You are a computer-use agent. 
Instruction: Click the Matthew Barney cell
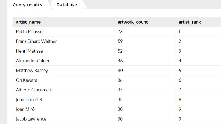click(32, 70)
